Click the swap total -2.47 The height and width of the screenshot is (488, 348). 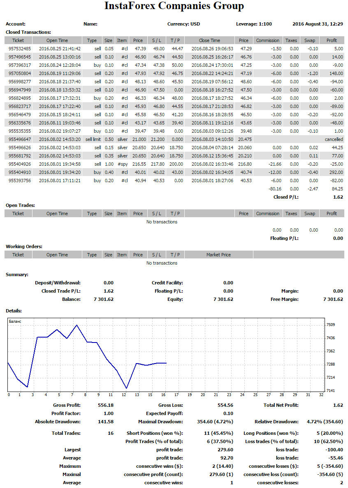point(313,189)
